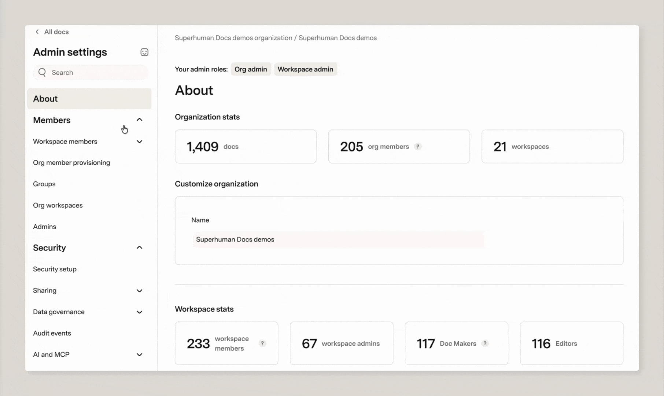
Task: Open Workspace members page
Action: pos(65,142)
